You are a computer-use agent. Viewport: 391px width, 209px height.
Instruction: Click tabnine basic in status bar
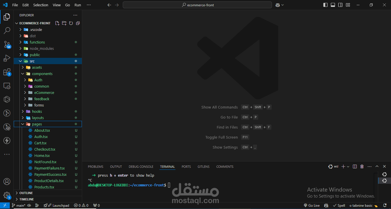(x=364, y=205)
